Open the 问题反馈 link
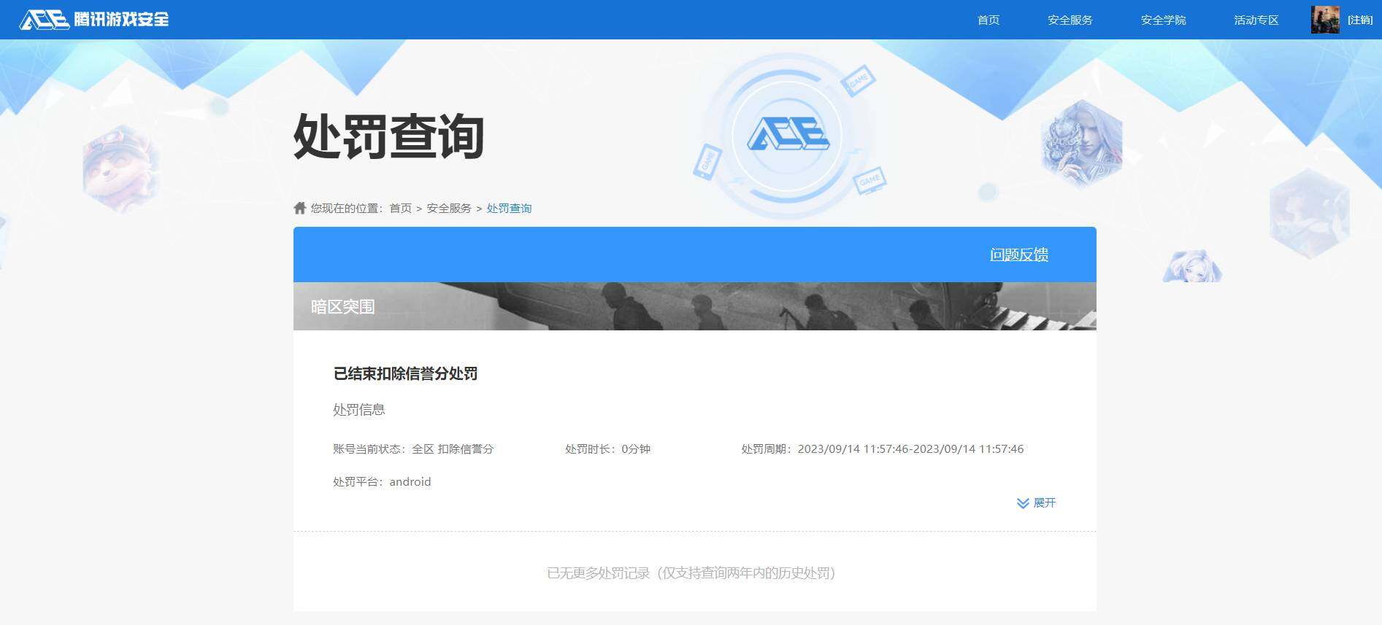 tap(1019, 255)
